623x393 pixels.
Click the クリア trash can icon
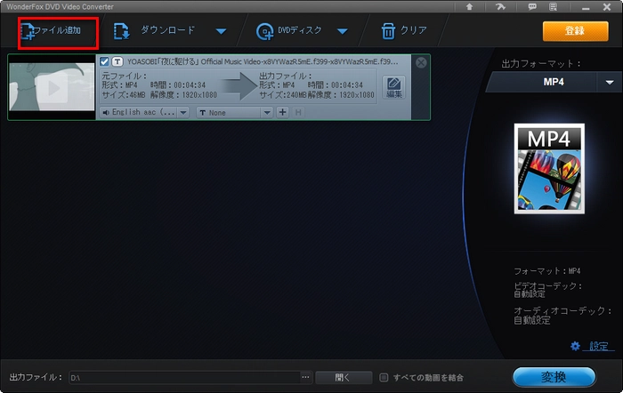point(388,31)
